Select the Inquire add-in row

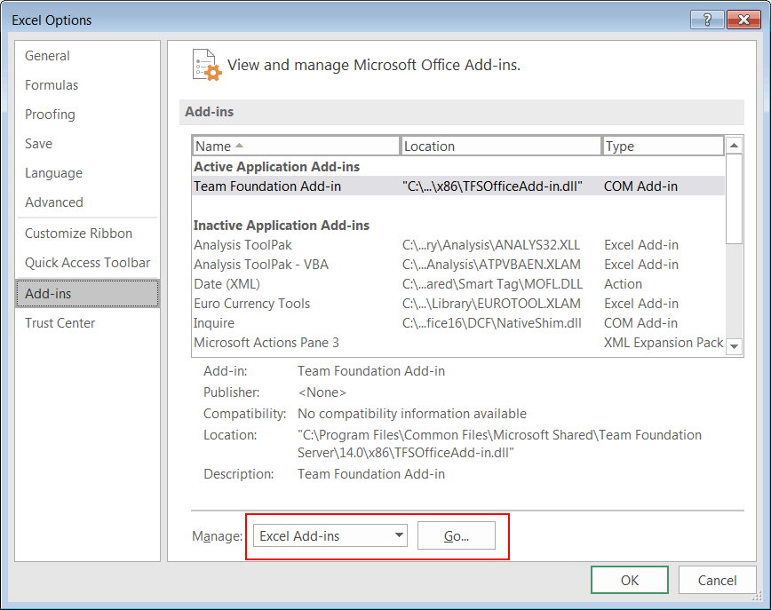[x=458, y=323]
